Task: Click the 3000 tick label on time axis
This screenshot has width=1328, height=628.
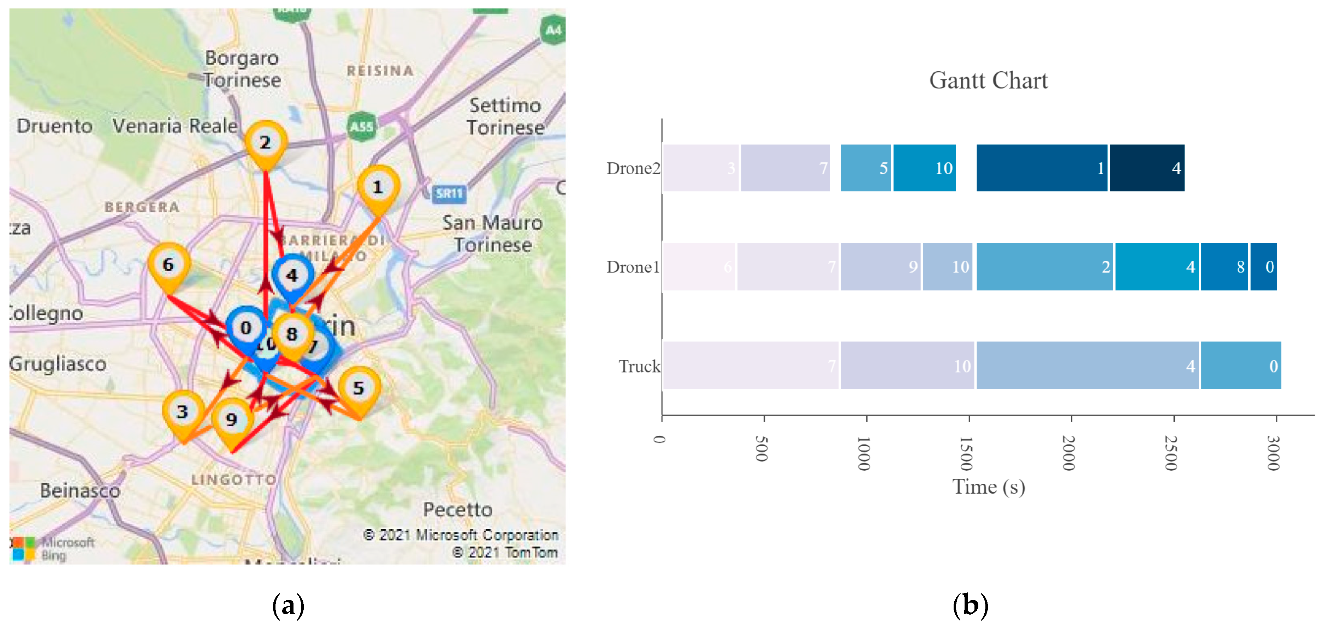Action: click(x=1274, y=453)
